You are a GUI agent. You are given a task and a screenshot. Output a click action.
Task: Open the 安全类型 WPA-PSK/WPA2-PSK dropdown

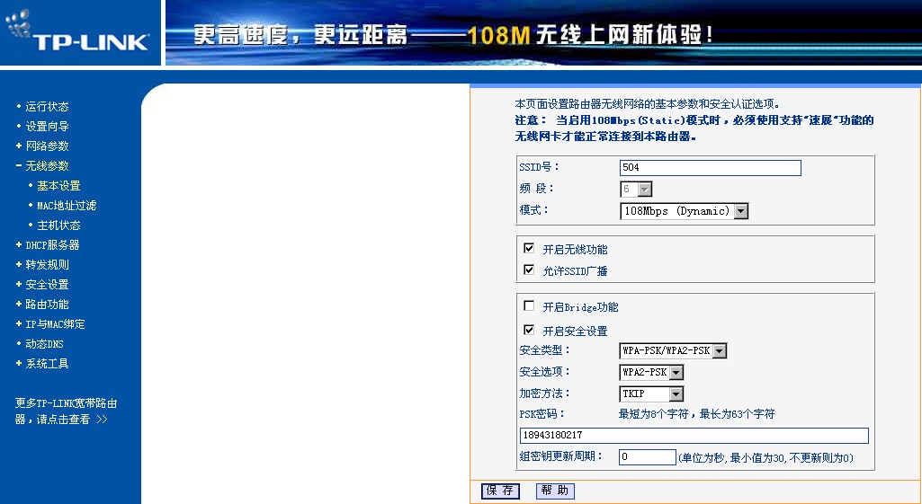click(673, 350)
